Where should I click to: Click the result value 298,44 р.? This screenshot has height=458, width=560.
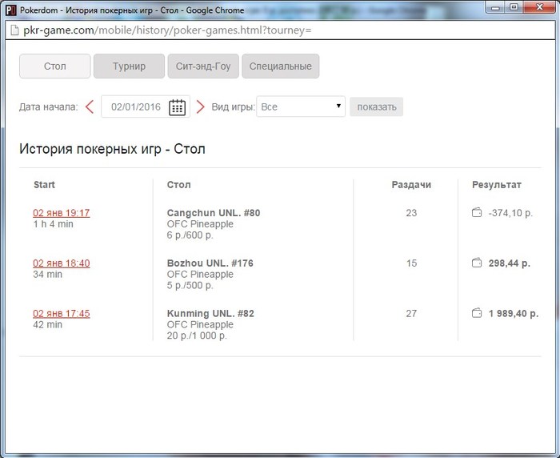(x=510, y=263)
